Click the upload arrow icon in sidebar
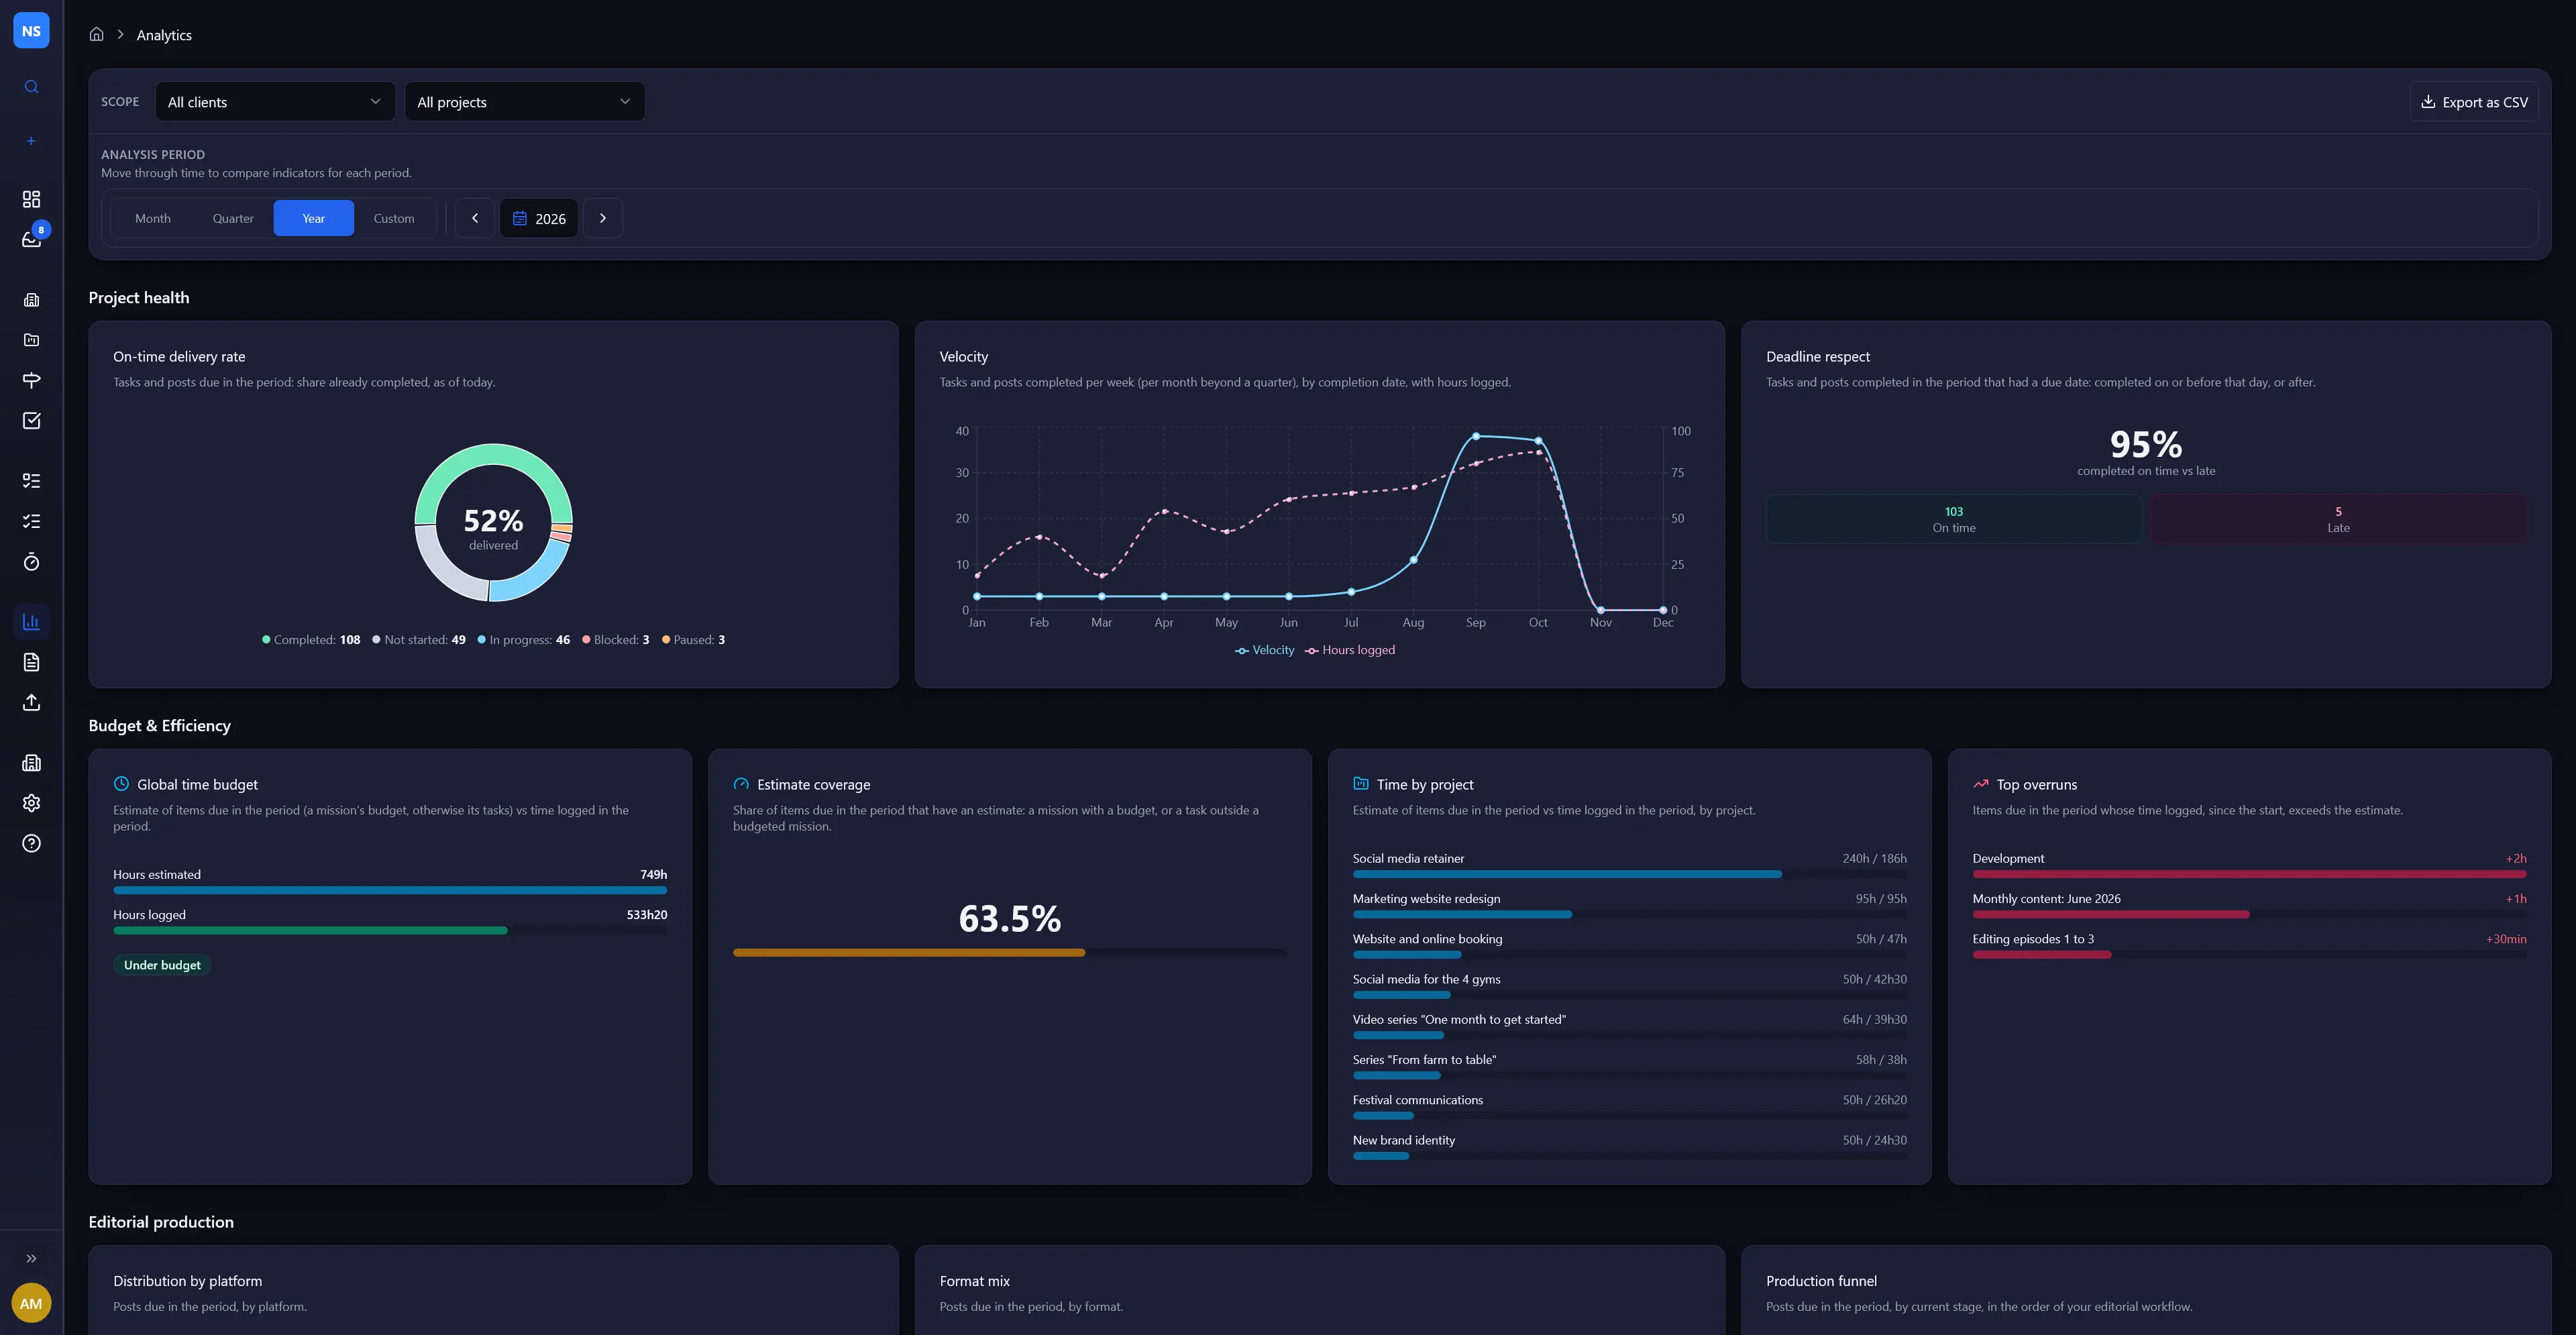2576x1335 pixels. click(x=31, y=703)
